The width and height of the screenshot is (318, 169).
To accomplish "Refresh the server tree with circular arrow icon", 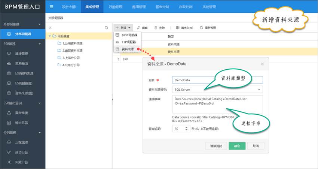I will point(106,28).
